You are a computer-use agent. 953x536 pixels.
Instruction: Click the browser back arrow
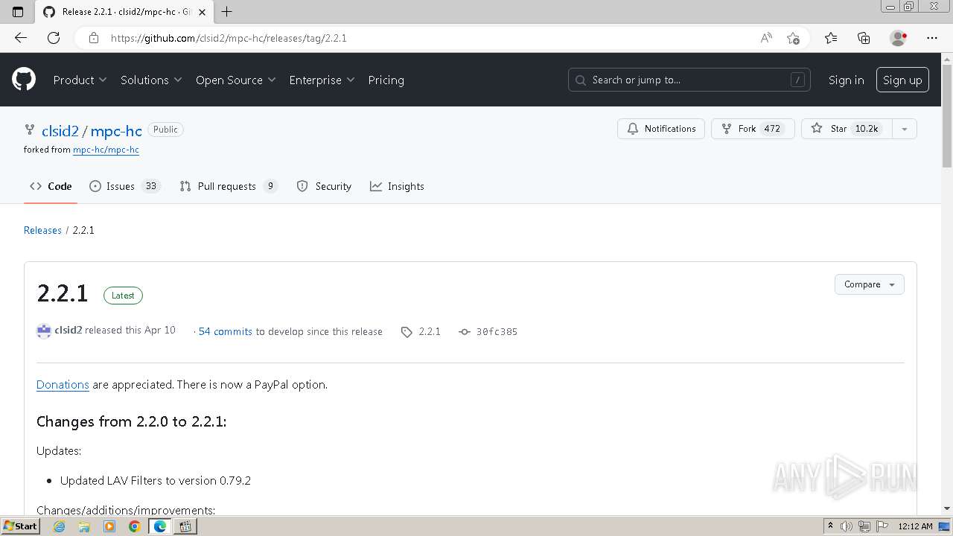(21, 38)
